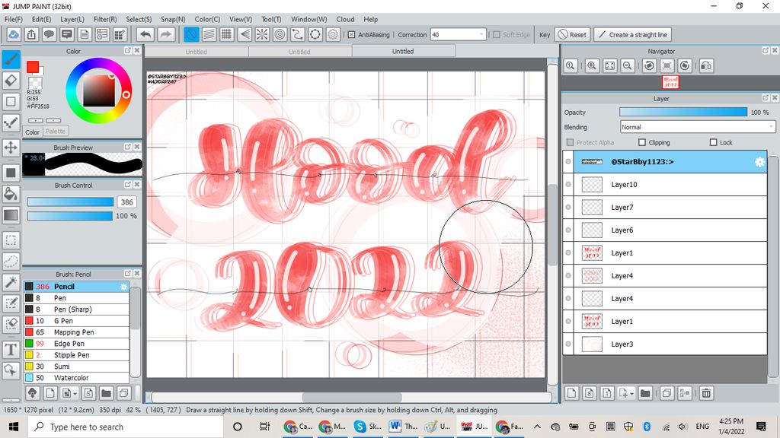The width and height of the screenshot is (780, 438).
Task: Adjust the layer Opacity slider
Action: 683,113
